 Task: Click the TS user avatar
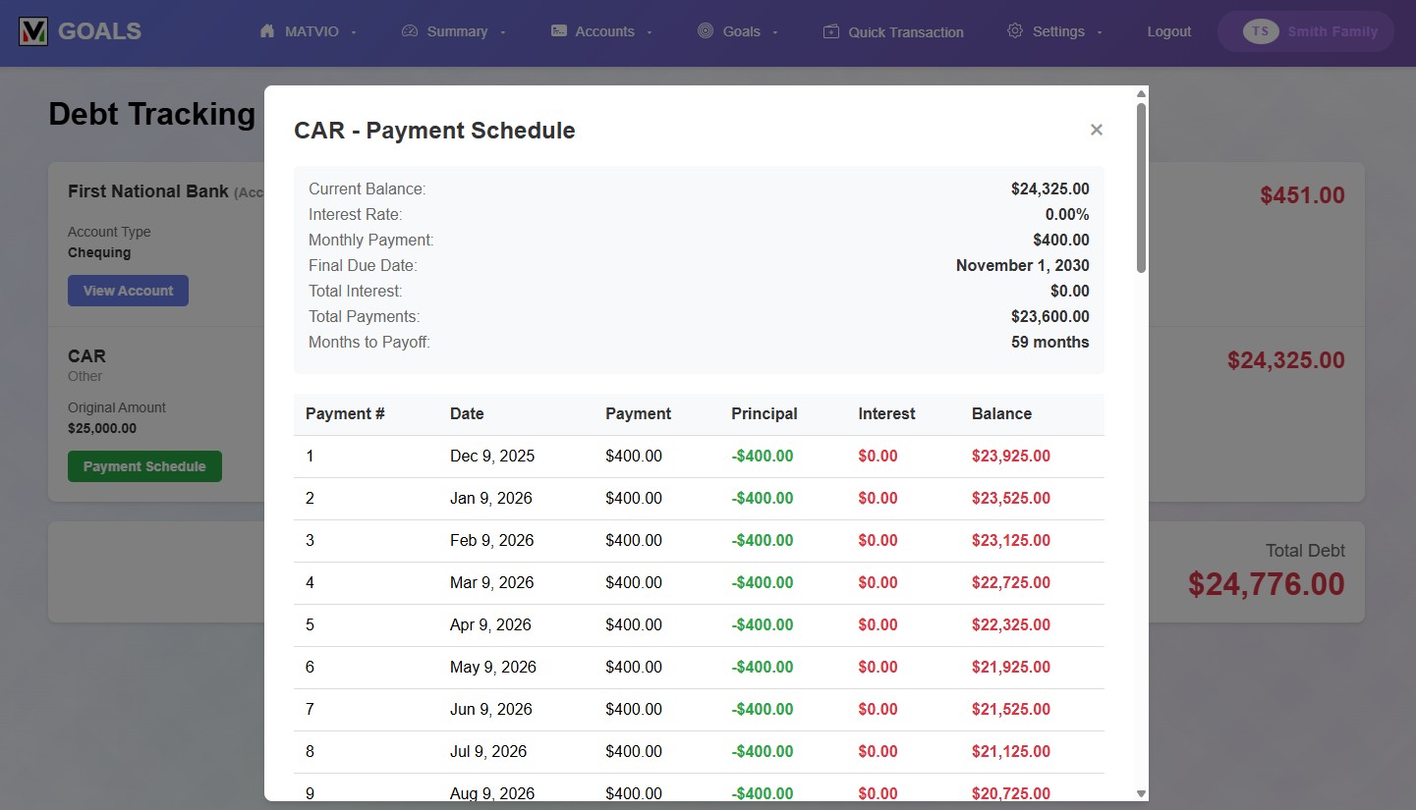pyautogui.click(x=1260, y=31)
